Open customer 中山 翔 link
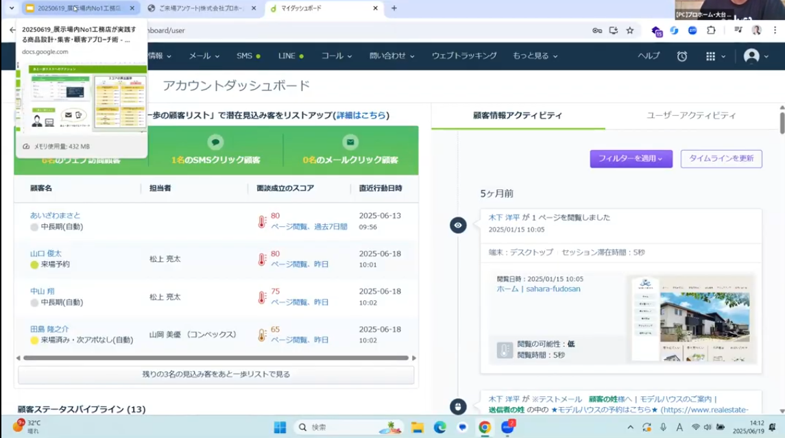This screenshot has width=785, height=438. click(x=42, y=291)
